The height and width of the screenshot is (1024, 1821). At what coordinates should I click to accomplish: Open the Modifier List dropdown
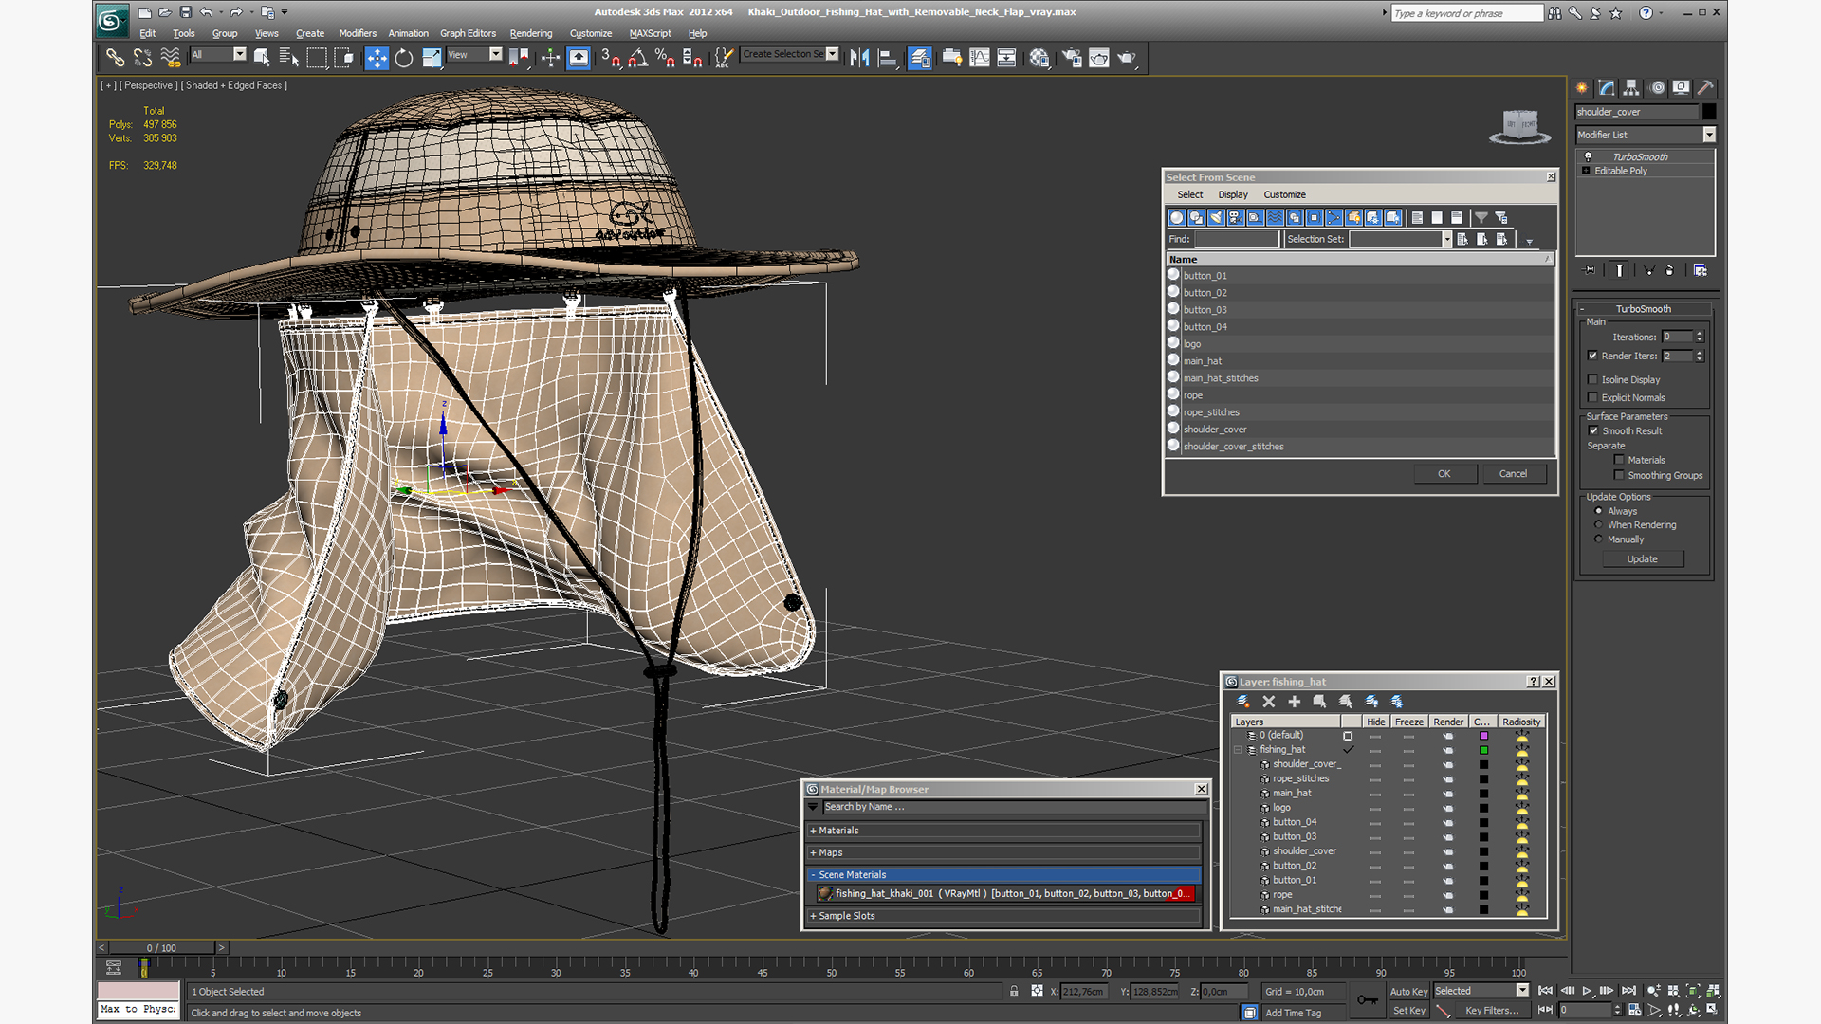point(1709,135)
